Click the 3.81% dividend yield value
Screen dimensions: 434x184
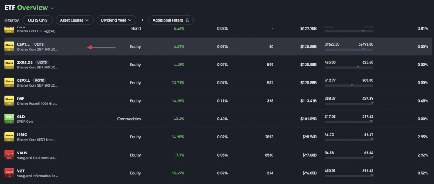[x=423, y=28]
